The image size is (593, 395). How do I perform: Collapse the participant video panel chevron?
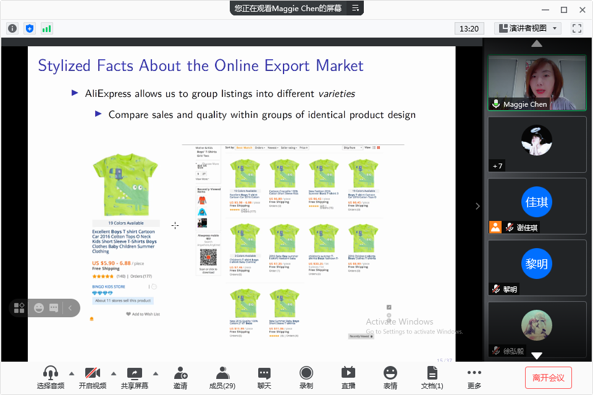click(x=477, y=206)
